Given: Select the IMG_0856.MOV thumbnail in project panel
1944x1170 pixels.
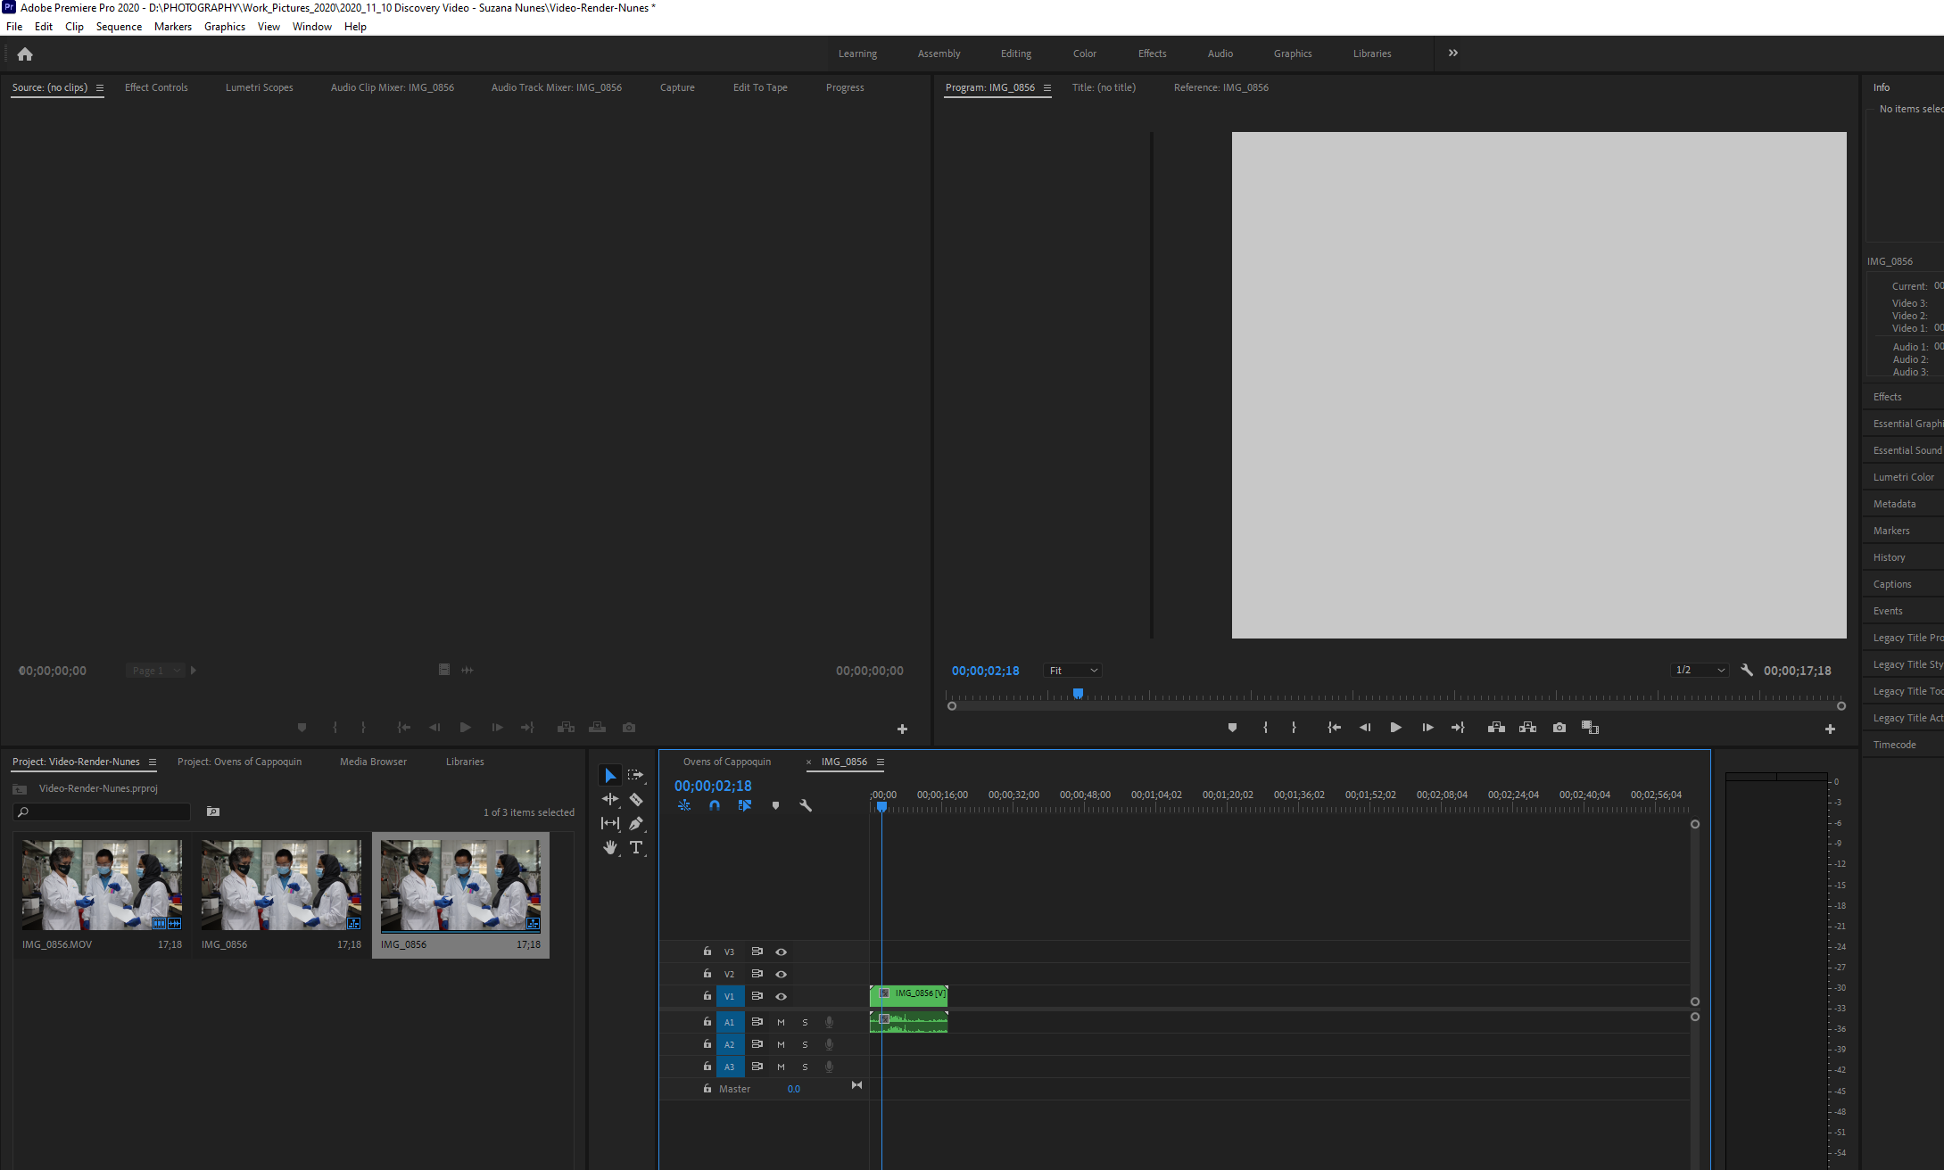Looking at the screenshot, I should point(102,883).
